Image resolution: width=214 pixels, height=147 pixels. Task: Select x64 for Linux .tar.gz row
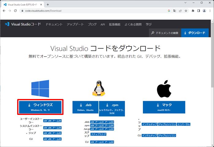click(92, 129)
